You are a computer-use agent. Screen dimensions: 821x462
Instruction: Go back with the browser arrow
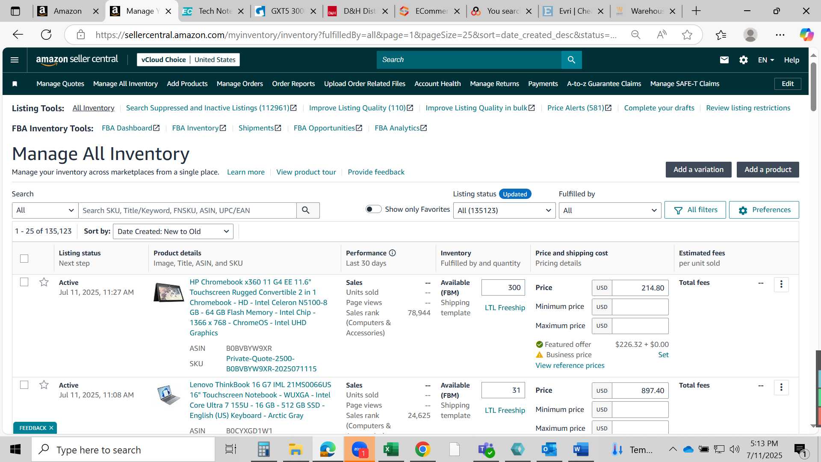[x=18, y=35]
